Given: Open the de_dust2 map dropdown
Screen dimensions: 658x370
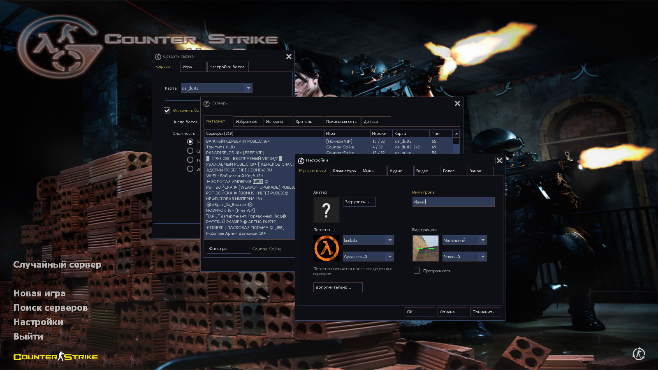Looking at the screenshot, I should pyautogui.click(x=248, y=88).
